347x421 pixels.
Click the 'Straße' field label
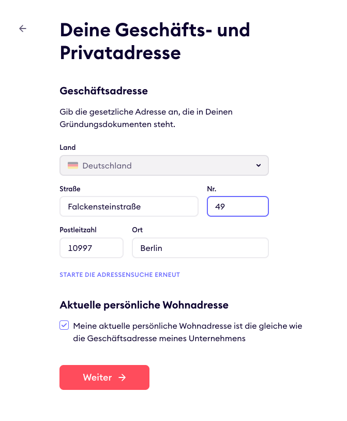[x=70, y=189]
